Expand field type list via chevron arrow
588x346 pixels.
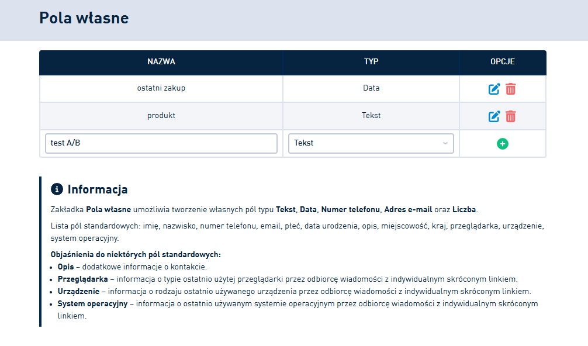(x=445, y=143)
